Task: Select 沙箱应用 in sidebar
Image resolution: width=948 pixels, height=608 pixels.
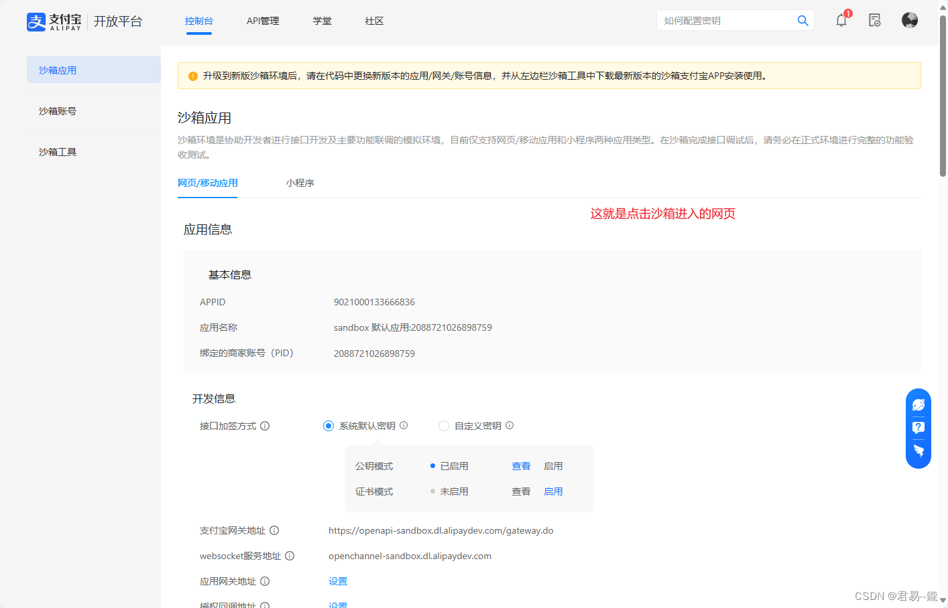Action: (x=94, y=70)
